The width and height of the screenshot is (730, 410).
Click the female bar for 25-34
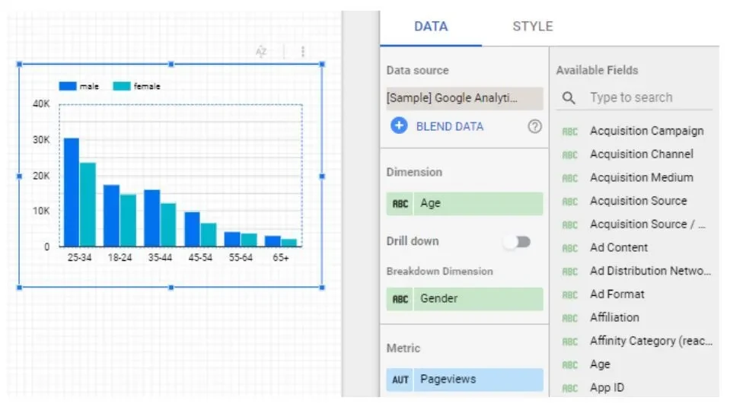pyautogui.click(x=88, y=205)
